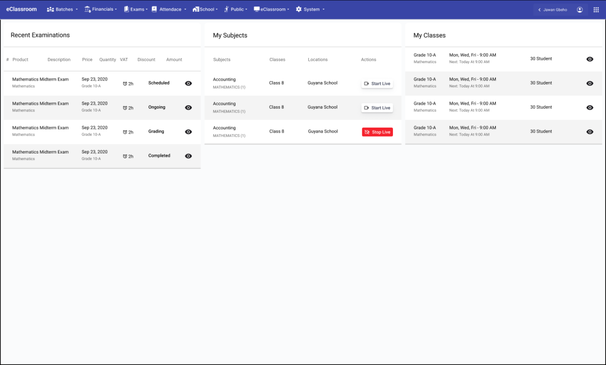
Task: Expand the Public dropdown
Action: [237, 9]
